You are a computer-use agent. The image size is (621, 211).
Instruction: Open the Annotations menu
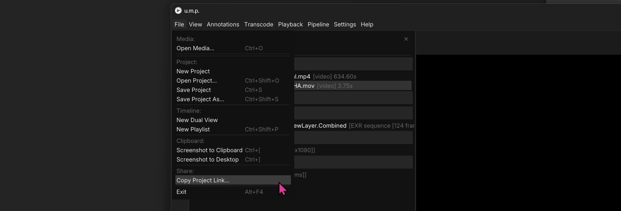[x=223, y=25]
